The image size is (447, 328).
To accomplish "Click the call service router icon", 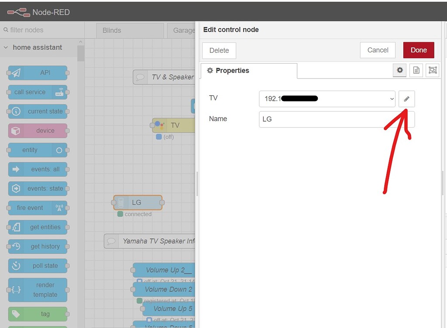I will 59,92.
